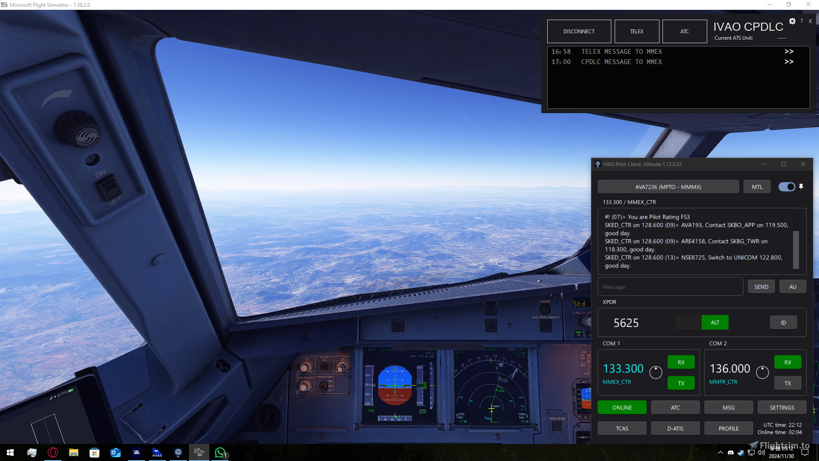The height and width of the screenshot is (461, 819).
Task: Click the pin icon on the IVAO Pilot Client
Action: click(801, 187)
